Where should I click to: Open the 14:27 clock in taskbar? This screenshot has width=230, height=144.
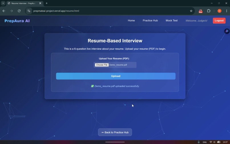pos(225,142)
